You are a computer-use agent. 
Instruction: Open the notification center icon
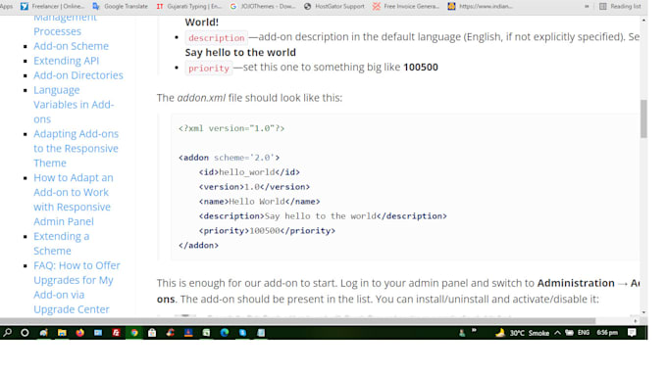(x=632, y=333)
